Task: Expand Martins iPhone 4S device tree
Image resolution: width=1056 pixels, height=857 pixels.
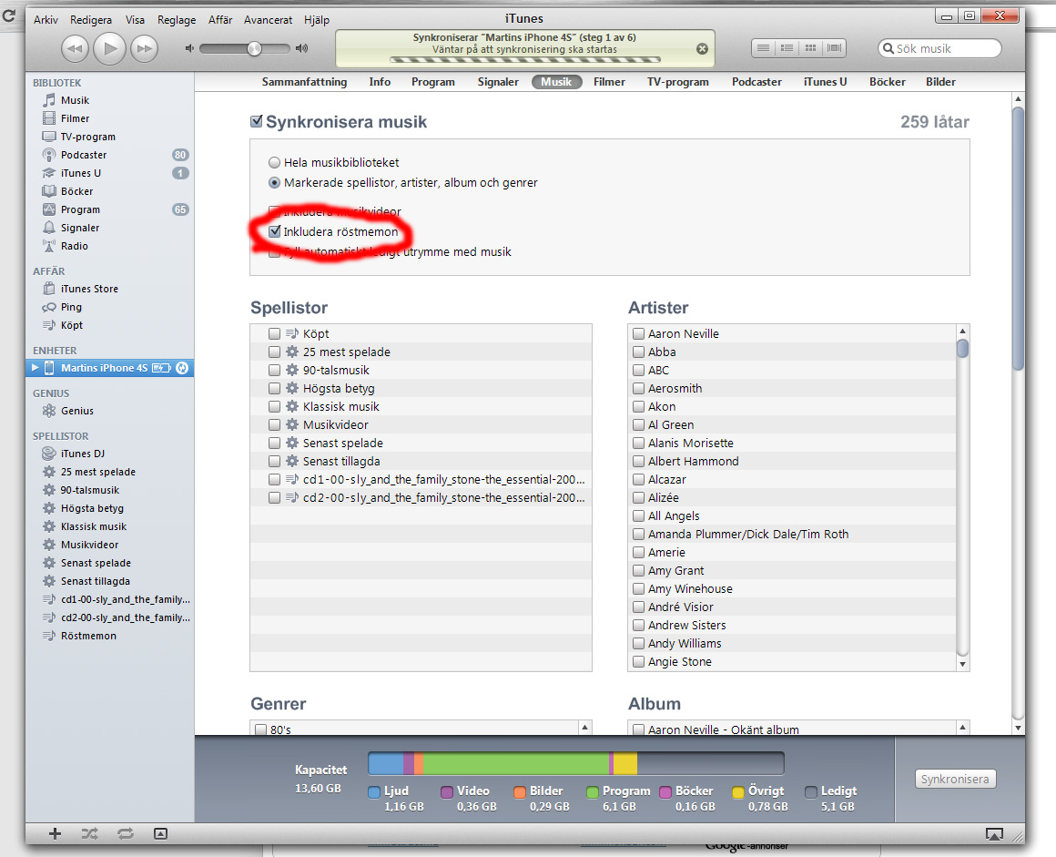Action: [35, 368]
